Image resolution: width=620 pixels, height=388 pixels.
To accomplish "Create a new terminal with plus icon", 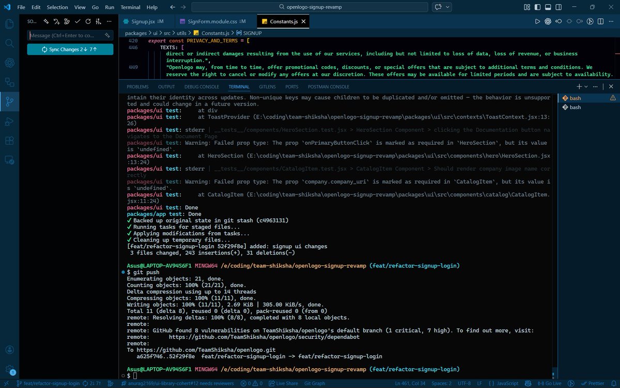I will (579, 87).
